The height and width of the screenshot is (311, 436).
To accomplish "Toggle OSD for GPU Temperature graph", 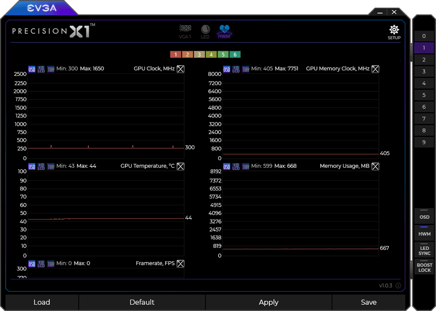I will pyautogui.click(x=32, y=166).
